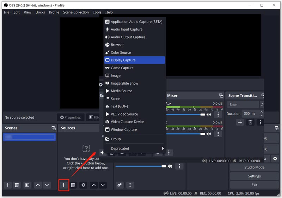Select Application Audio Capture (BETA) source
This screenshot has width=282, height=198.
(135, 22)
